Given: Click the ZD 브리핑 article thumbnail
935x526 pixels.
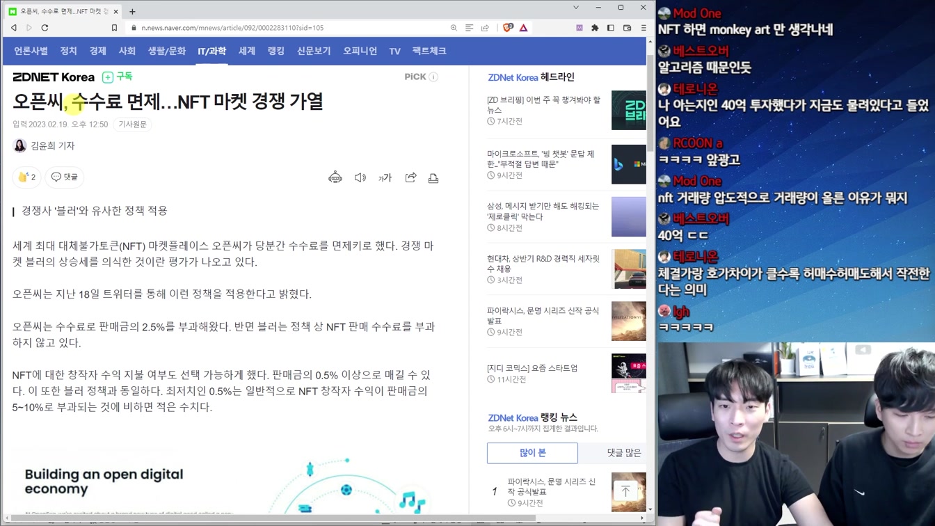Looking at the screenshot, I should click(628, 110).
